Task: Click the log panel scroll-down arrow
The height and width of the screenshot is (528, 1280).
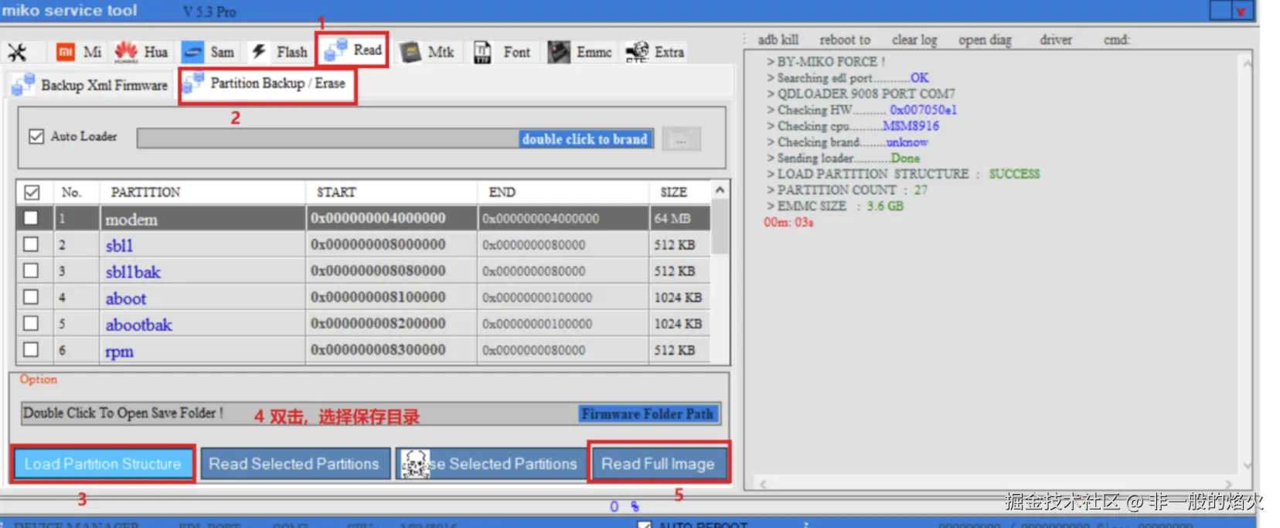Action: tap(1246, 465)
